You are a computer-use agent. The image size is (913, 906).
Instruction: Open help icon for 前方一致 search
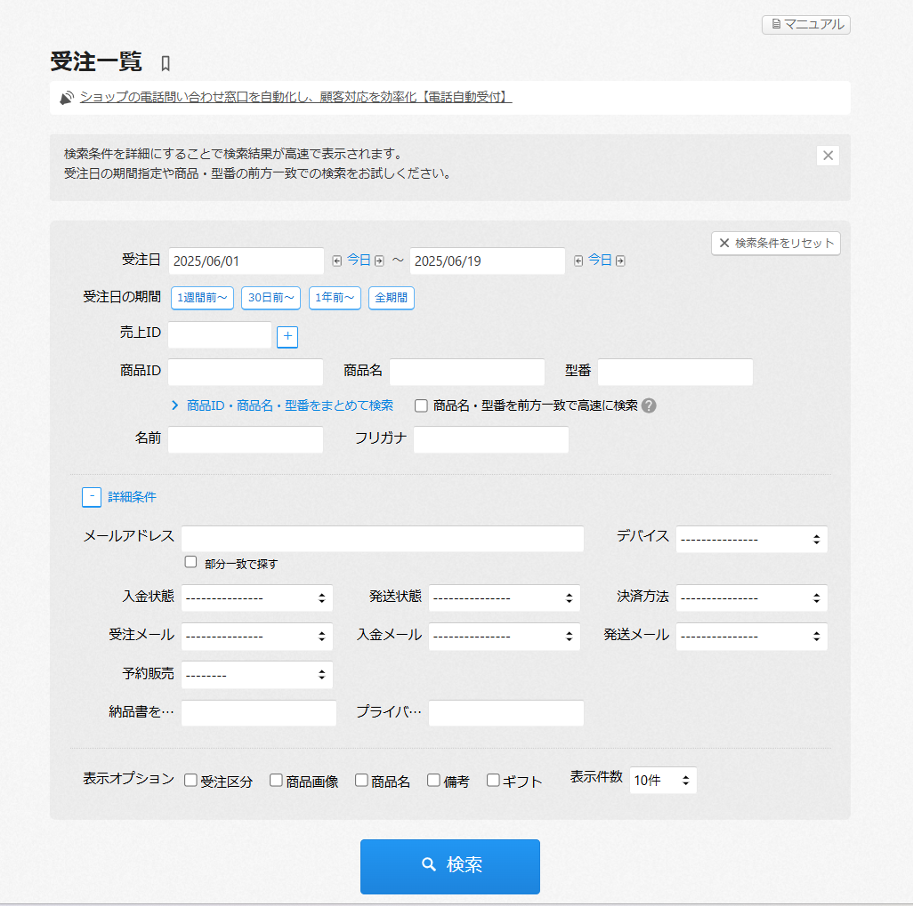coord(649,405)
